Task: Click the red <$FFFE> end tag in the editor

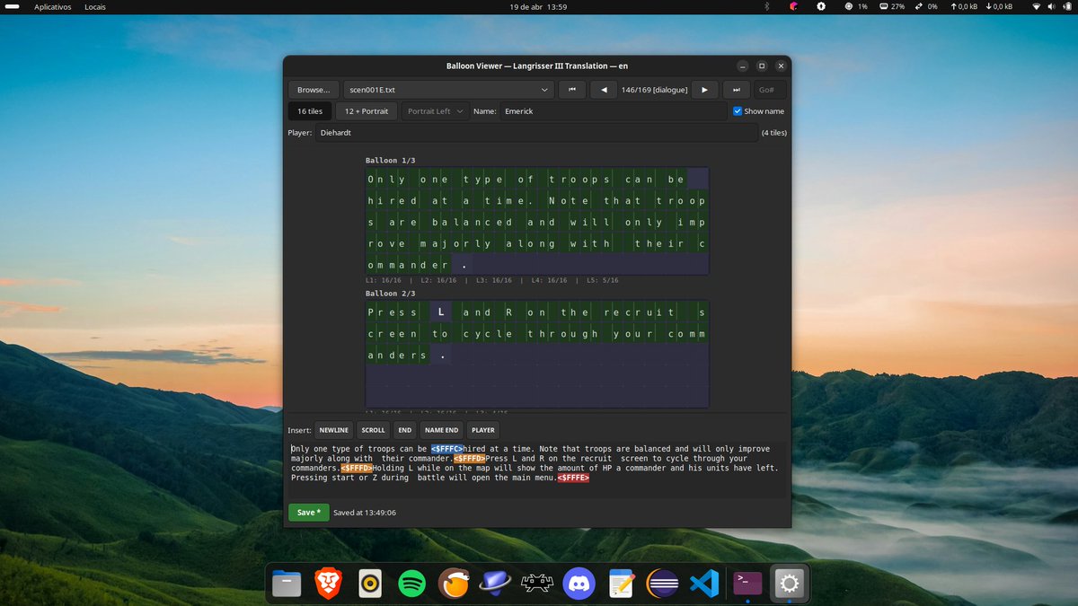Action: [573, 478]
